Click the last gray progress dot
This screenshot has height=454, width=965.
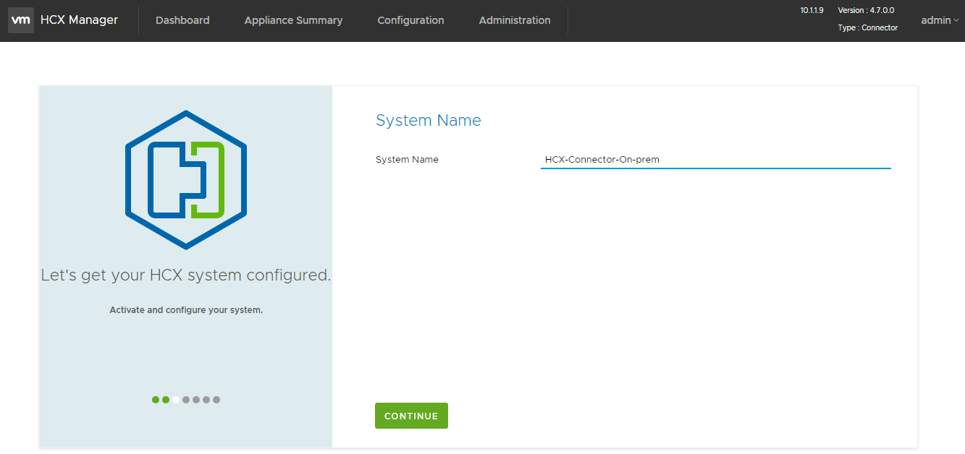click(x=216, y=399)
